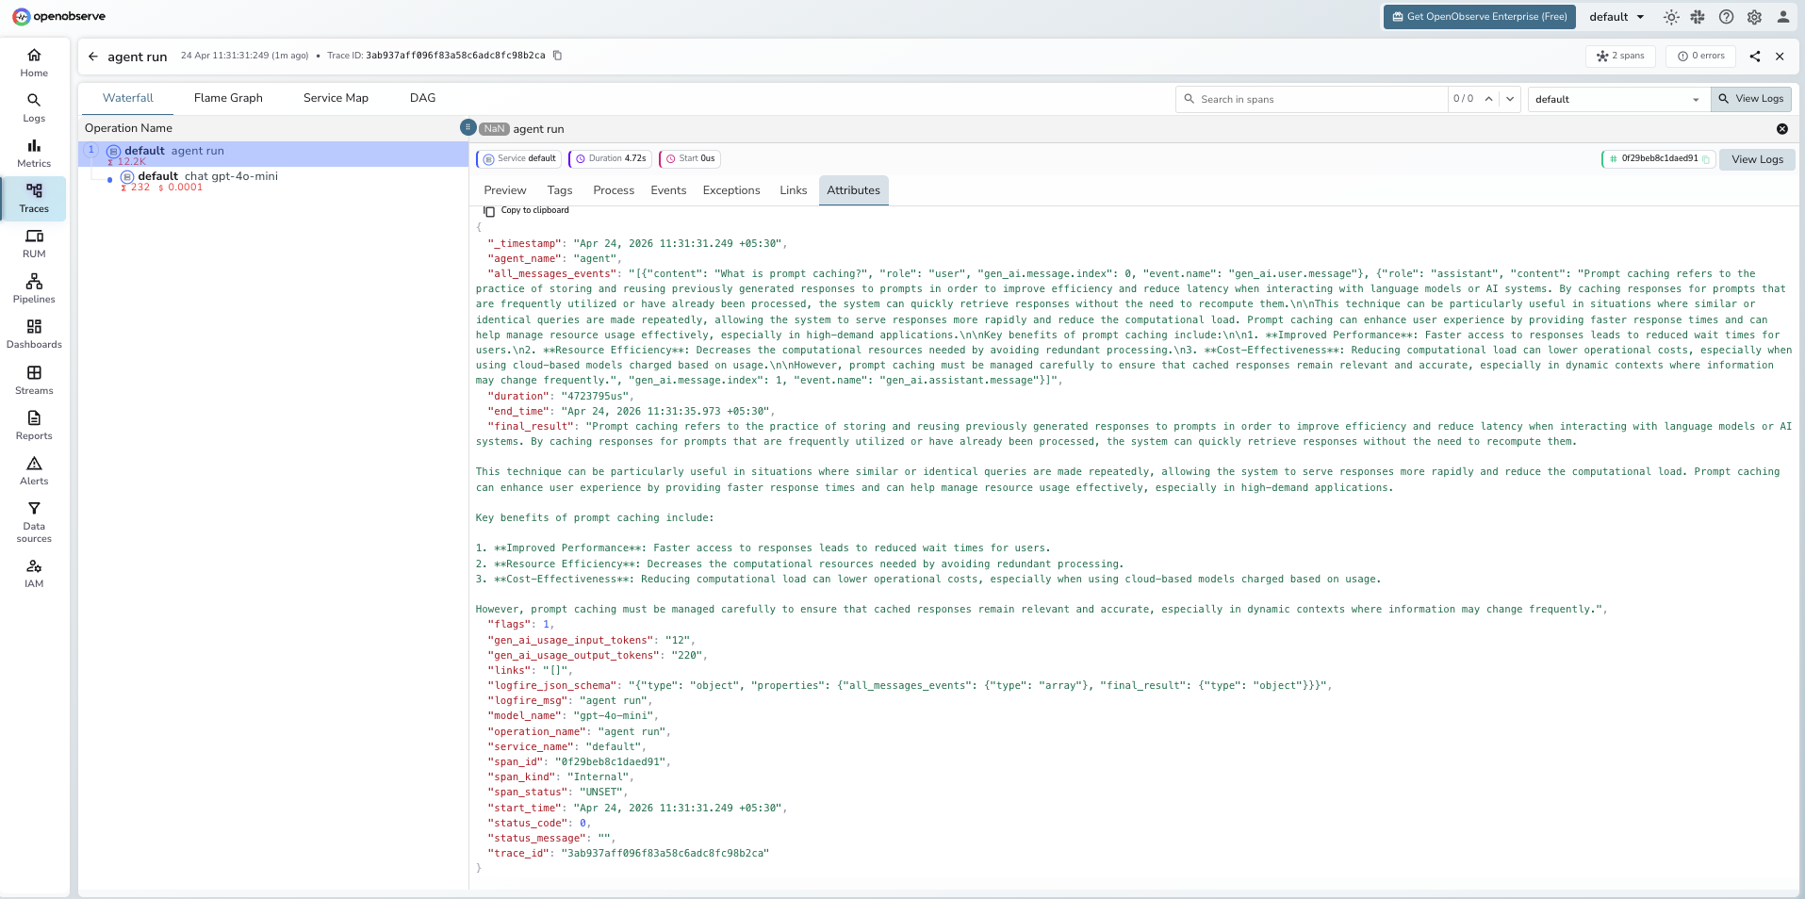Select the Logs icon in sidebar
The height and width of the screenshot is (899, 1805).
tap(34, 108)
